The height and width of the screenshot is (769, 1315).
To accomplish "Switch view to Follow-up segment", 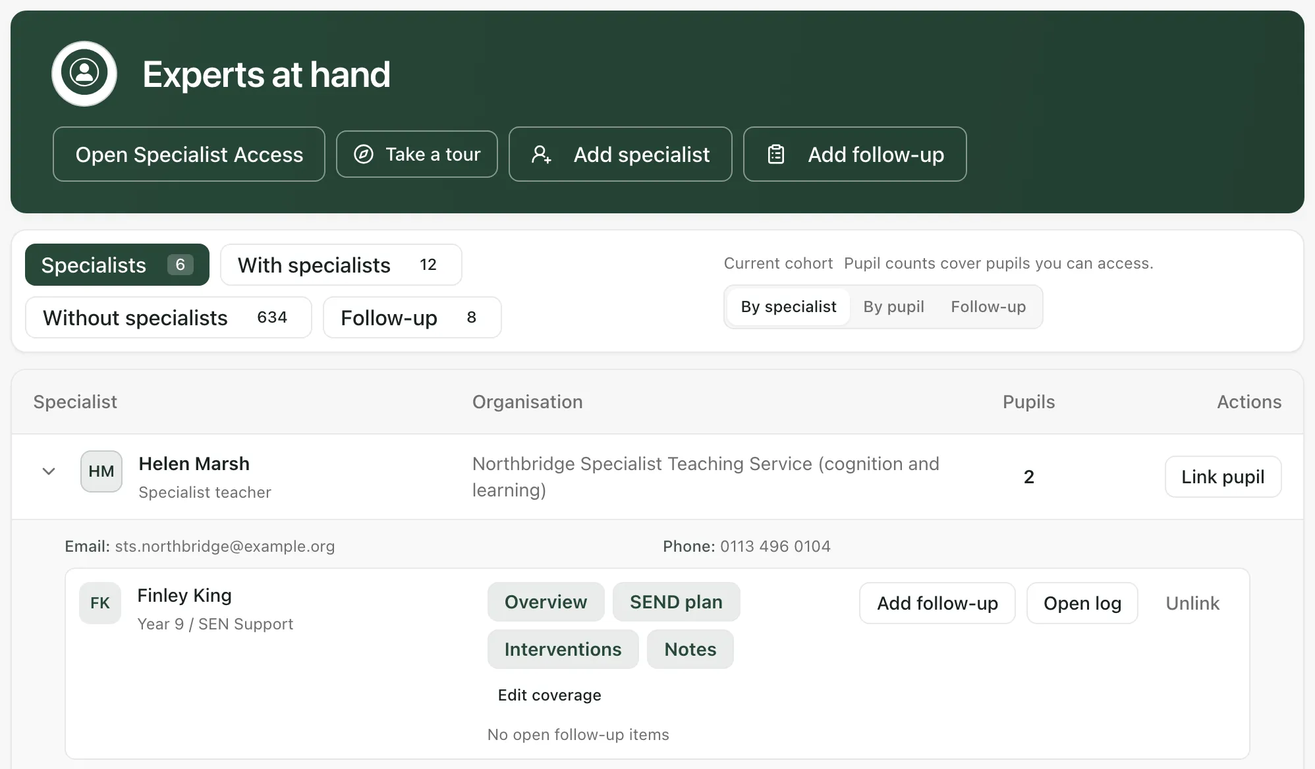I will [x=988, y=307].
